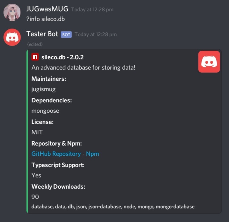The width and height of the screenshot is (229, 222).
Task: Open the large embed thumbnail image
Action: click(x=209, y=62)
